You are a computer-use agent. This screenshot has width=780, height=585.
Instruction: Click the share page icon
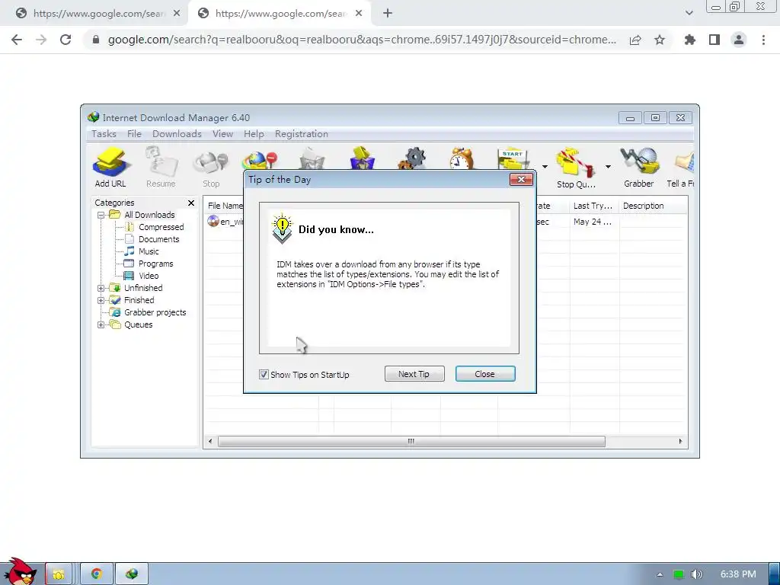635,40
